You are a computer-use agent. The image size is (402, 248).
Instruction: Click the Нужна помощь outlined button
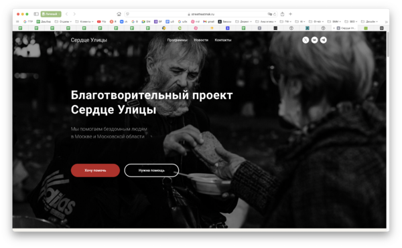tap(151, 170)
